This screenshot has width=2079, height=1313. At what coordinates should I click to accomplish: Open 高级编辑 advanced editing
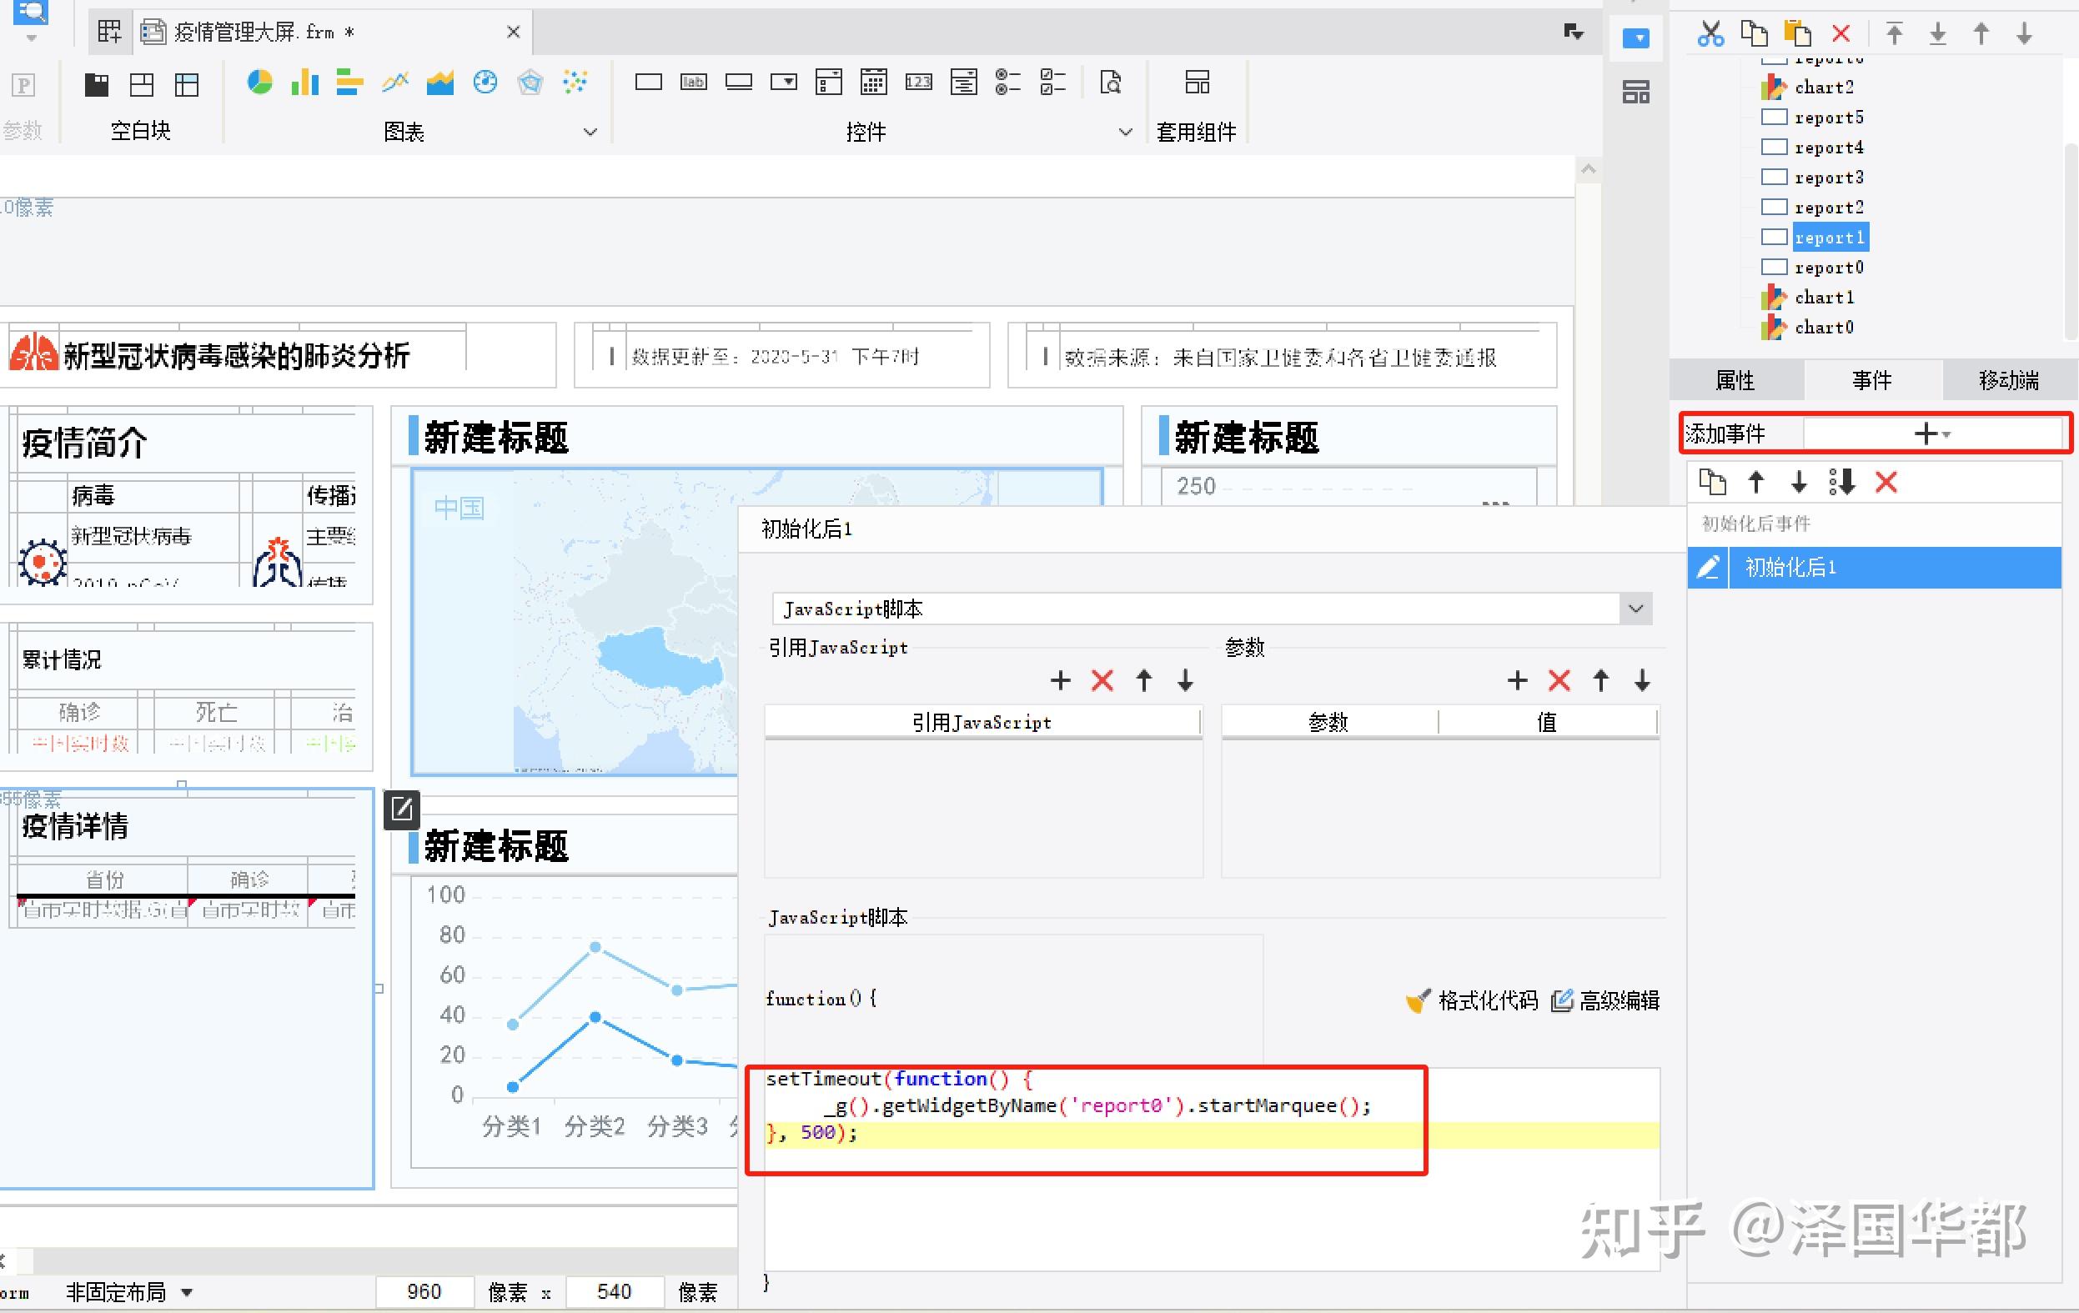coord(1620,1000)
